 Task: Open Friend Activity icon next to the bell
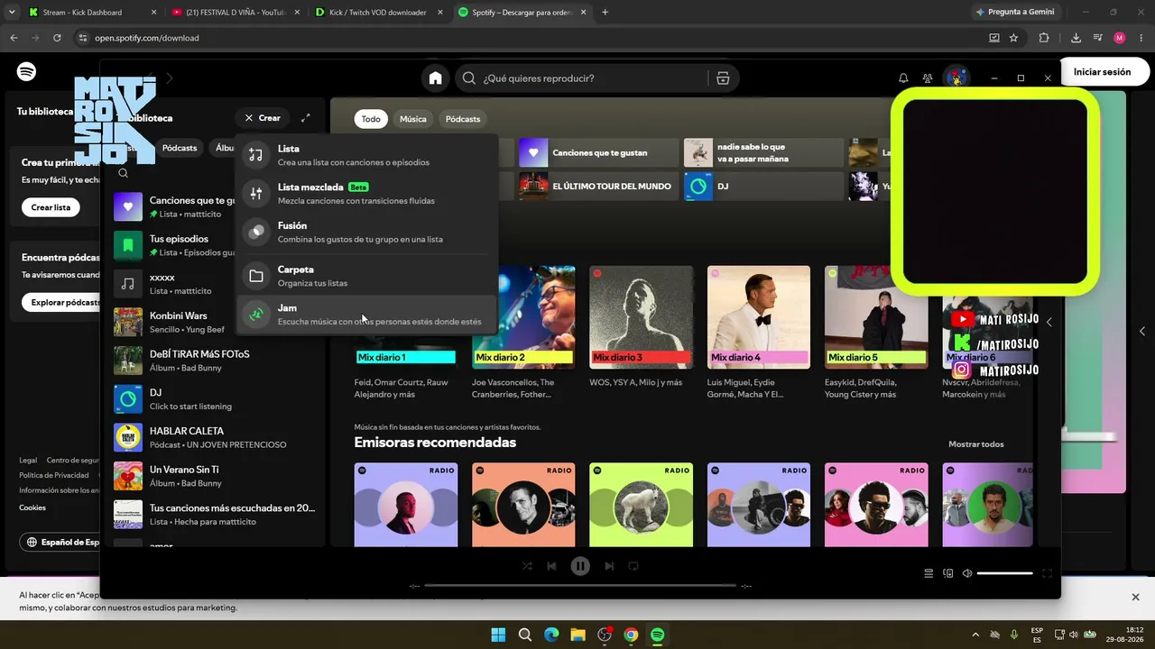[x=928, y=78]
